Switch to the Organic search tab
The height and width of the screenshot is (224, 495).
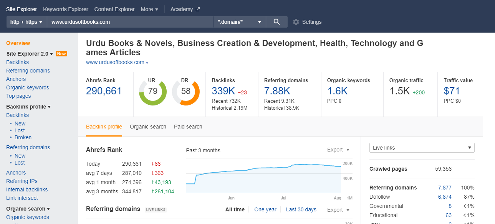point(148,127)
